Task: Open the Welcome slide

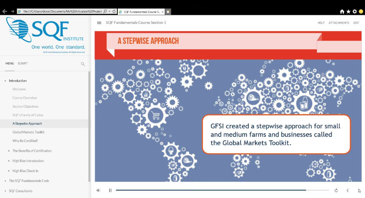Action: pyautogui.click(x=19, y=89)
